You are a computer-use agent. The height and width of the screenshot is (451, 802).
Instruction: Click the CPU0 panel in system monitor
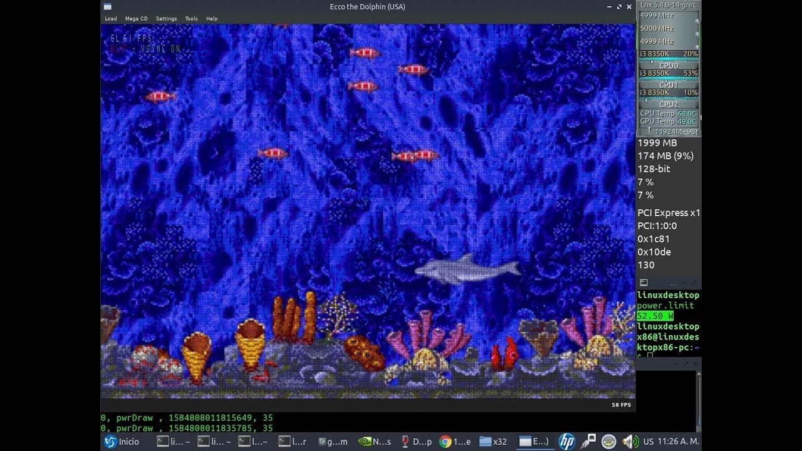point(669,65)
